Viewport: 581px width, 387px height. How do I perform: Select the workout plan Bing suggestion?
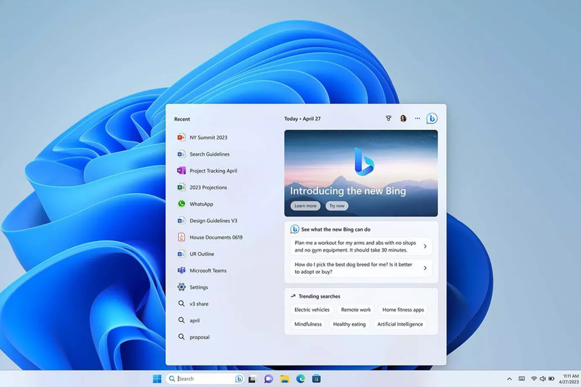click(361, 246)
